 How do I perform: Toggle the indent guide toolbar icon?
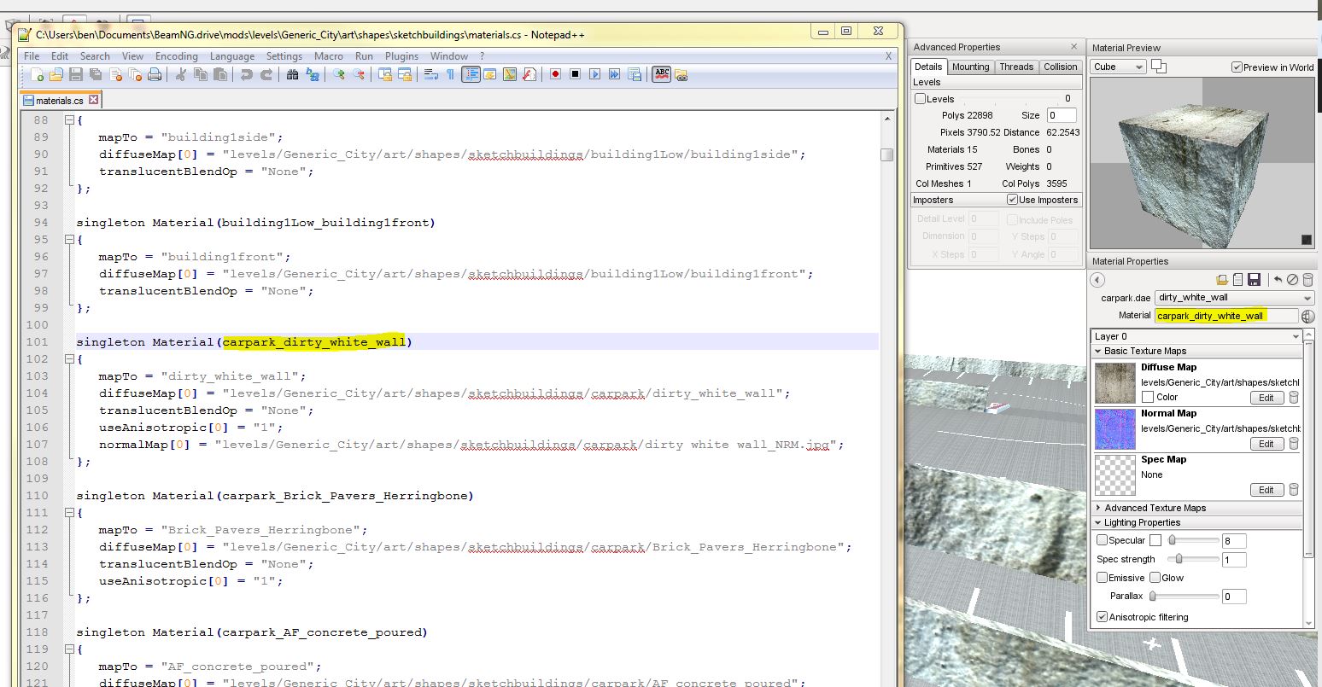tap(471, 75)
